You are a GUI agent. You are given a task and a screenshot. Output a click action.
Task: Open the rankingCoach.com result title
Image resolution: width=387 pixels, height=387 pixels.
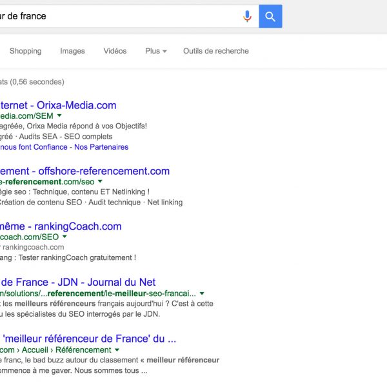[61, 226]
